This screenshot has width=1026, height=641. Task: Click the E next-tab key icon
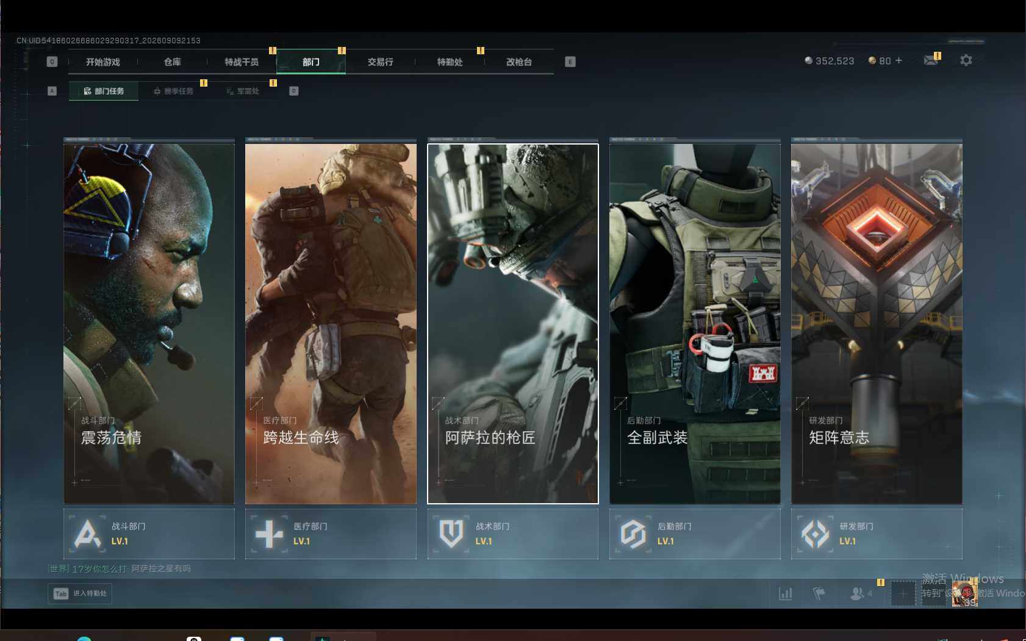(x=570, y=62)
